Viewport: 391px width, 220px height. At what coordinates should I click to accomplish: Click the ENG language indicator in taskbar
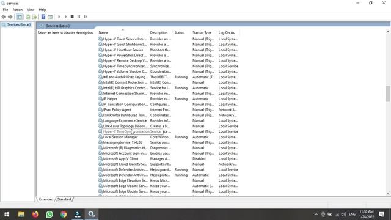(352, 215)
